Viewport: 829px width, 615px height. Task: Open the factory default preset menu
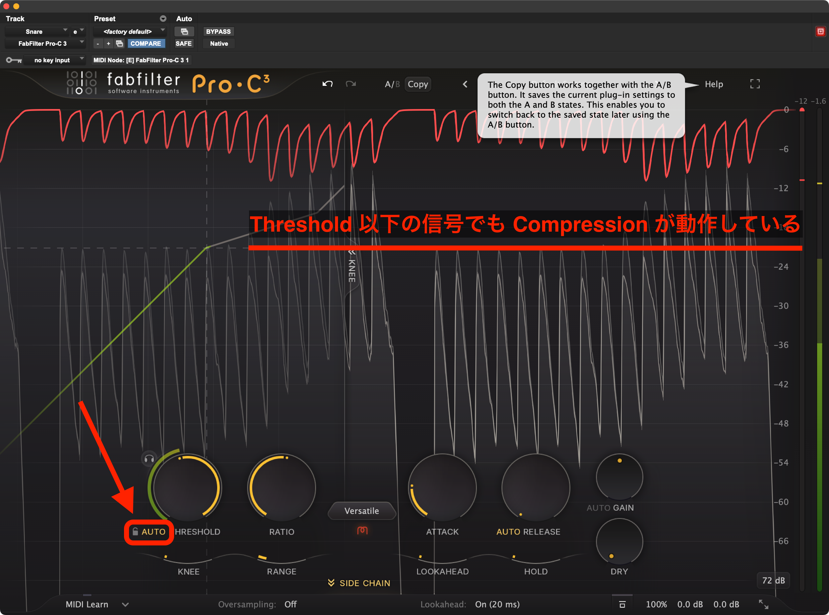[x=128, y=31]
